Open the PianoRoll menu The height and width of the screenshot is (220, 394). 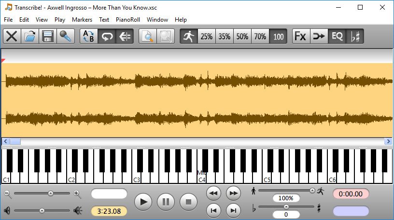[x=127, y=20]
